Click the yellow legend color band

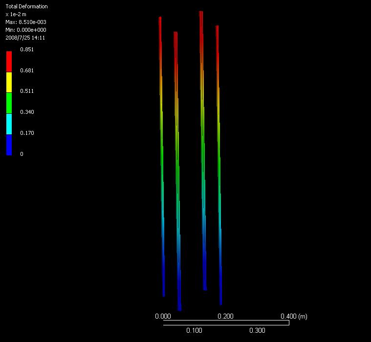9,82
